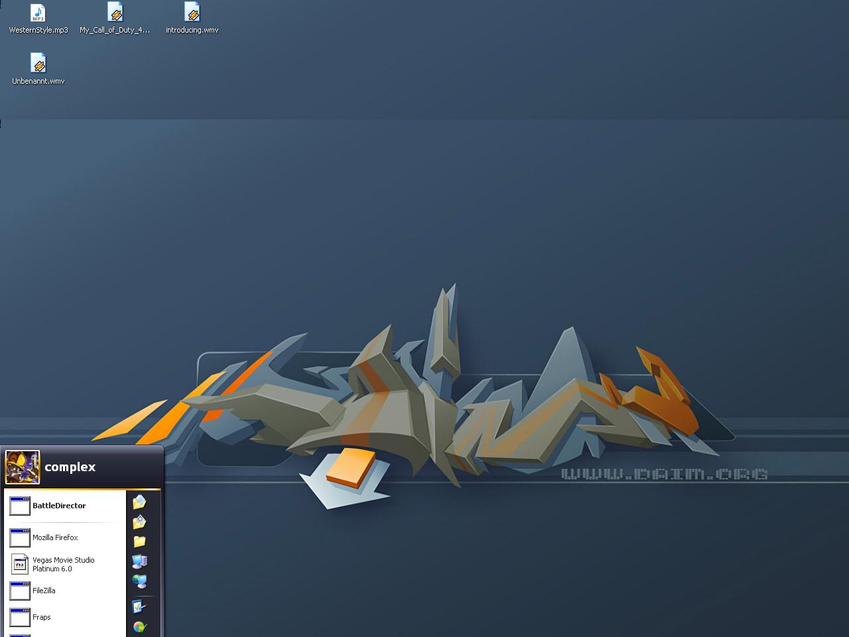Open the plain yellow folder icon in Start menu
Viewport: 849px width, 637px height.
pyautogui.click(x=139, y=541)
